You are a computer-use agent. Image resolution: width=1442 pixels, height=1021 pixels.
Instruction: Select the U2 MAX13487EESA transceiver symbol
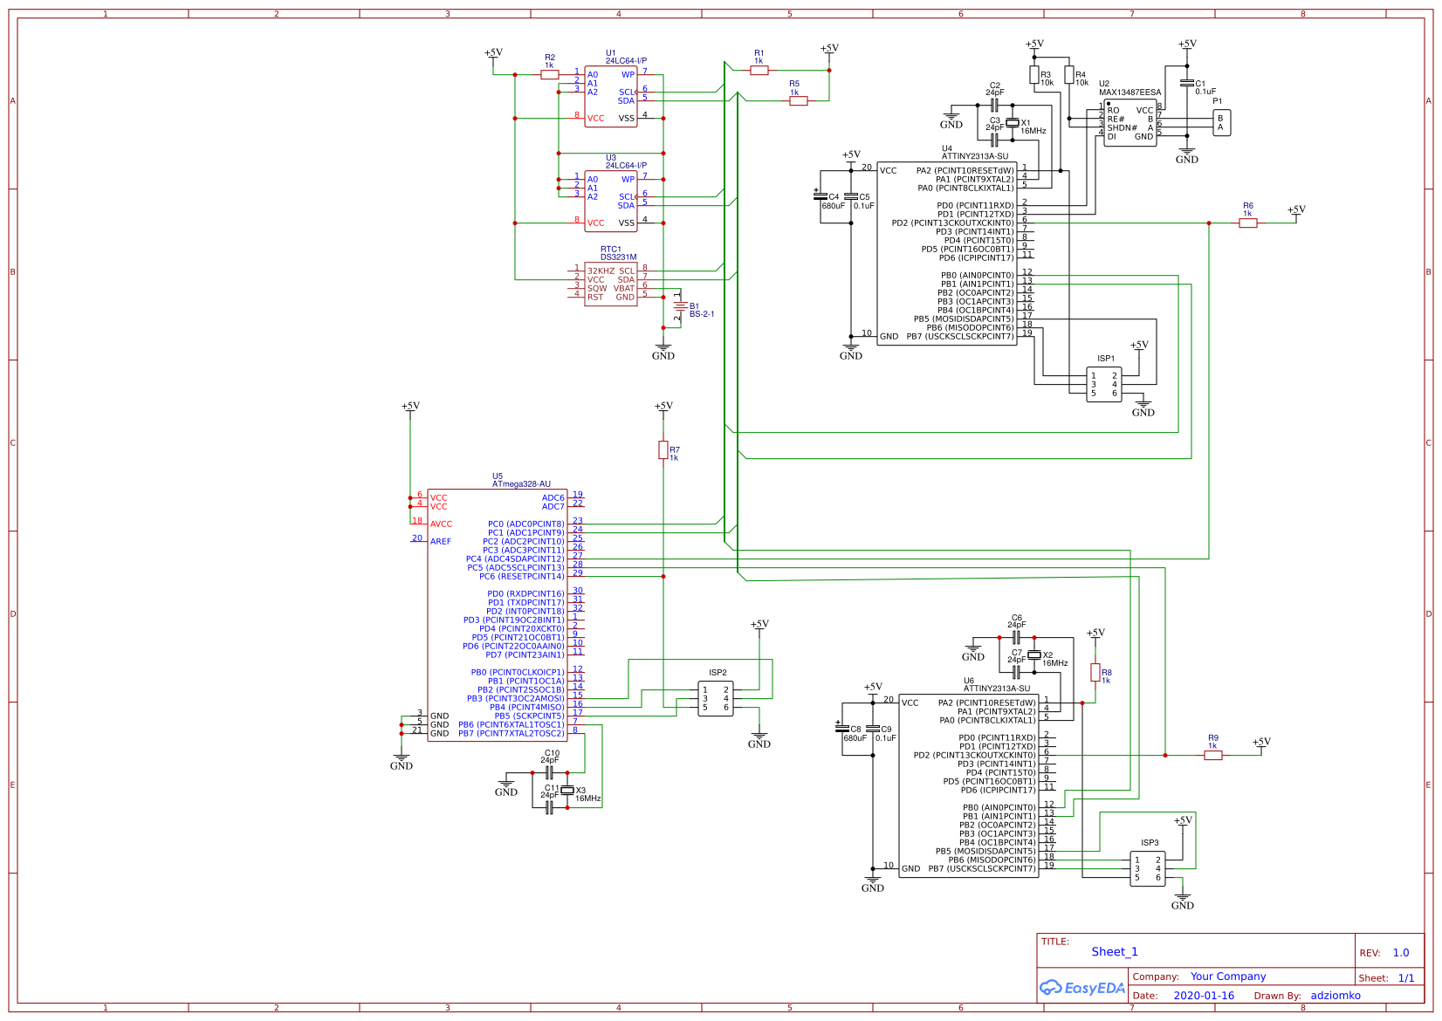pyautogui.click(x=1132, y=122)
